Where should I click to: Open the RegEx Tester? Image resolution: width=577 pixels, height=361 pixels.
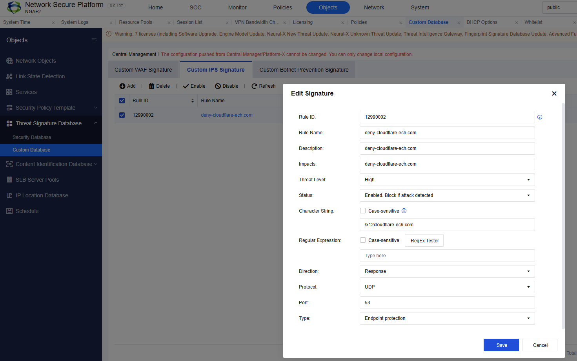tap(424, 240)
